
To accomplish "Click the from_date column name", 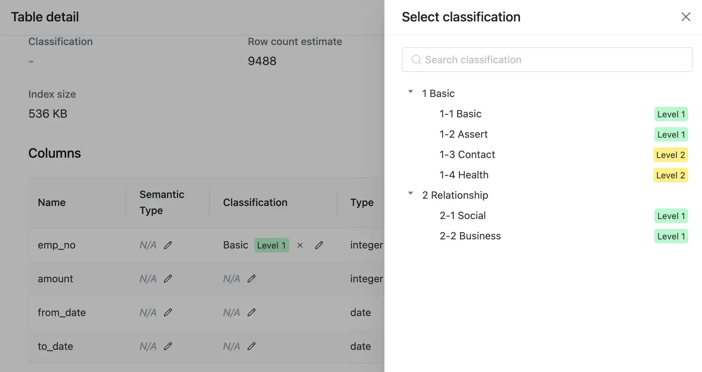I will click(61, 312).
